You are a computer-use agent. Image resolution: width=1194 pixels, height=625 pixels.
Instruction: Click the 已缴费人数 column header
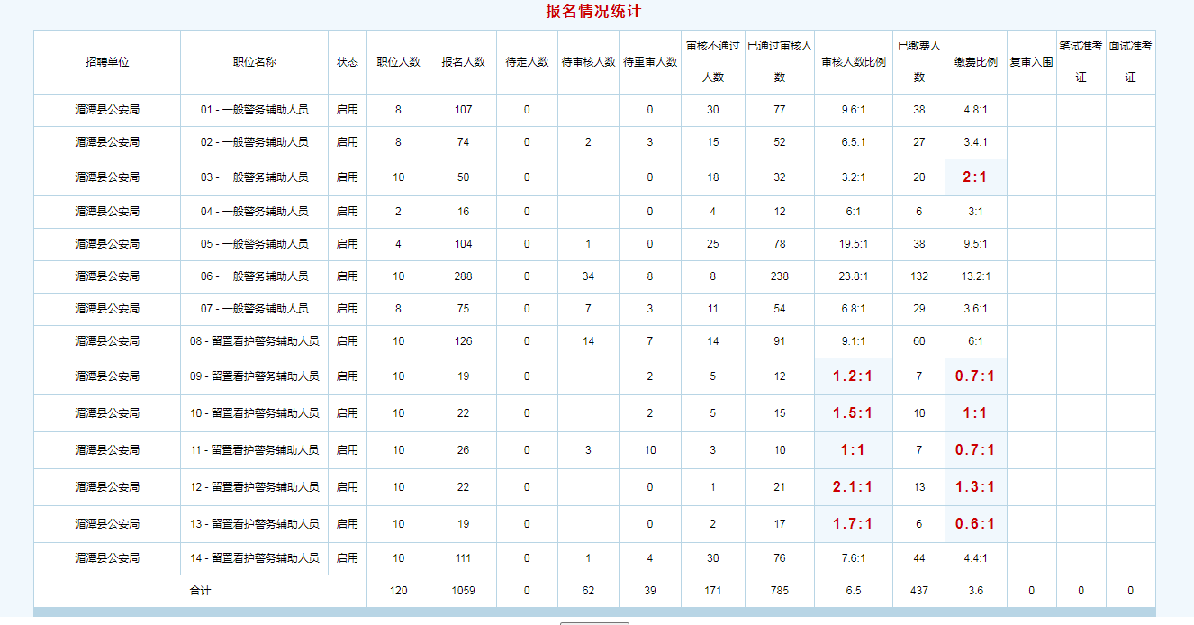click(918, 61)
